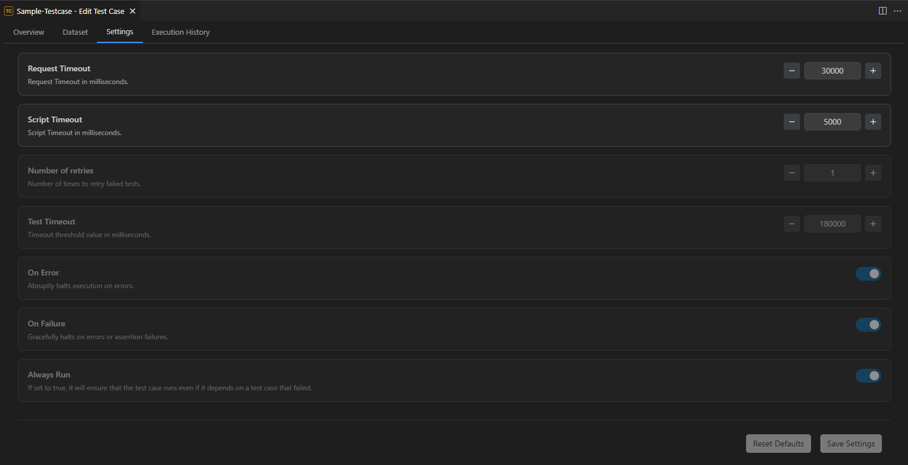Disable the Always Run switch
Image resolution: width=908 pixels, height=465 pixels.
coord(868,376)
